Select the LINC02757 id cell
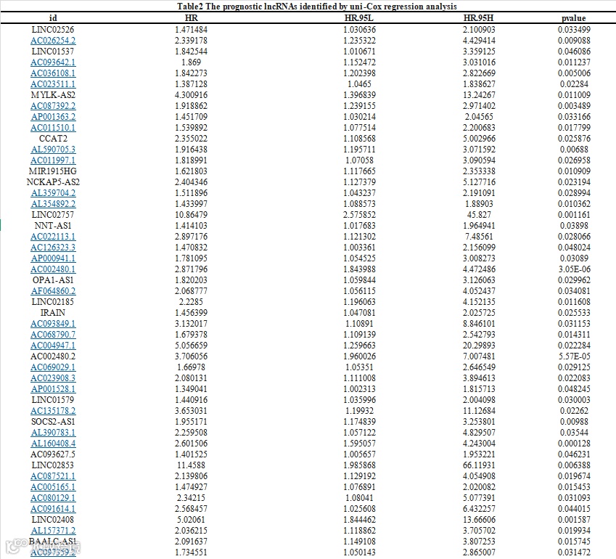616x559 pixels. click(x=53, y=215)
